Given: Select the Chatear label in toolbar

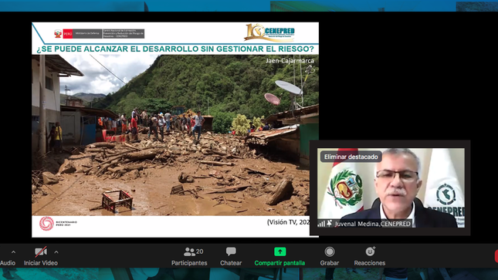Looking at the screenshot, I should click(x=231, y=263).
